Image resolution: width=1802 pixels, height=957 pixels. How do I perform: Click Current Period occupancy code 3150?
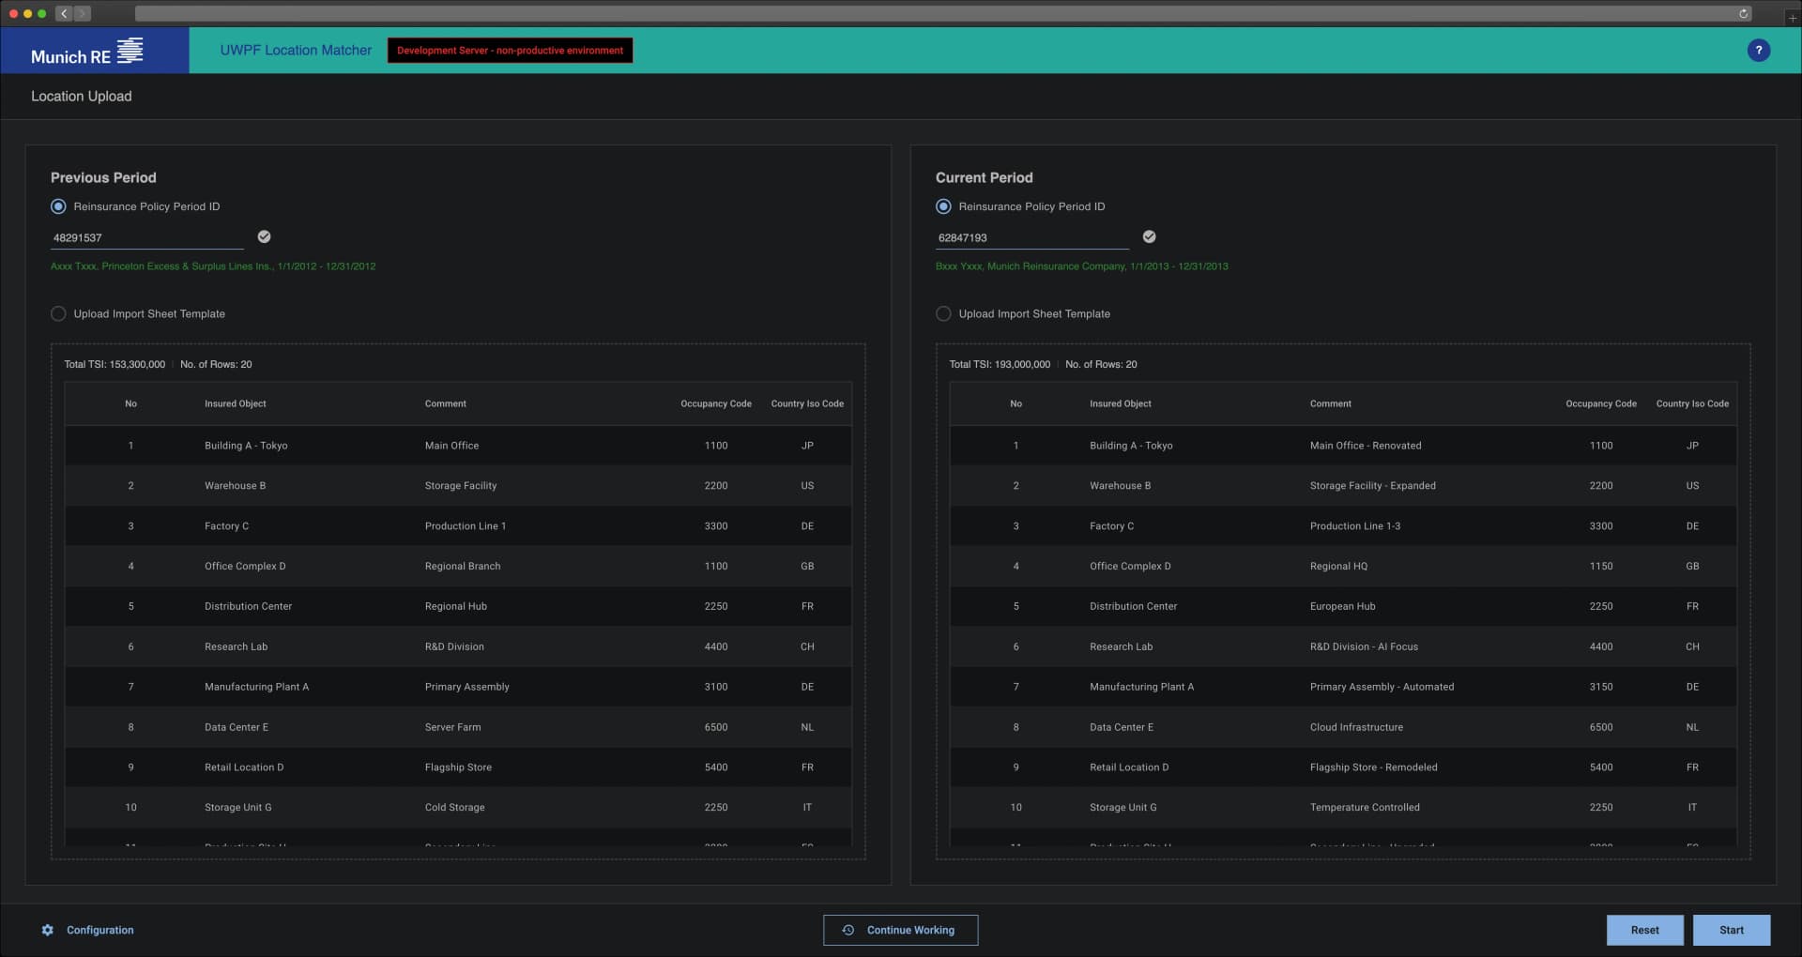pos(1601,687)
